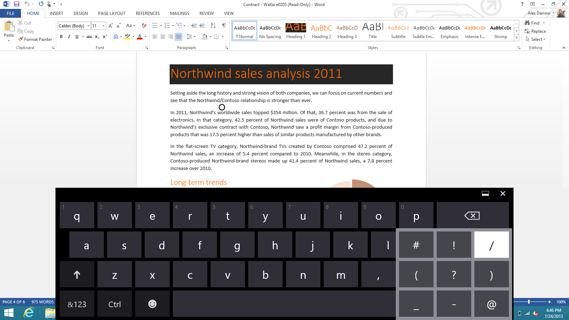Toggle Show/Hide paragraph marks
The height and width of the screenshot is (320, 569).
coord(224,26)
